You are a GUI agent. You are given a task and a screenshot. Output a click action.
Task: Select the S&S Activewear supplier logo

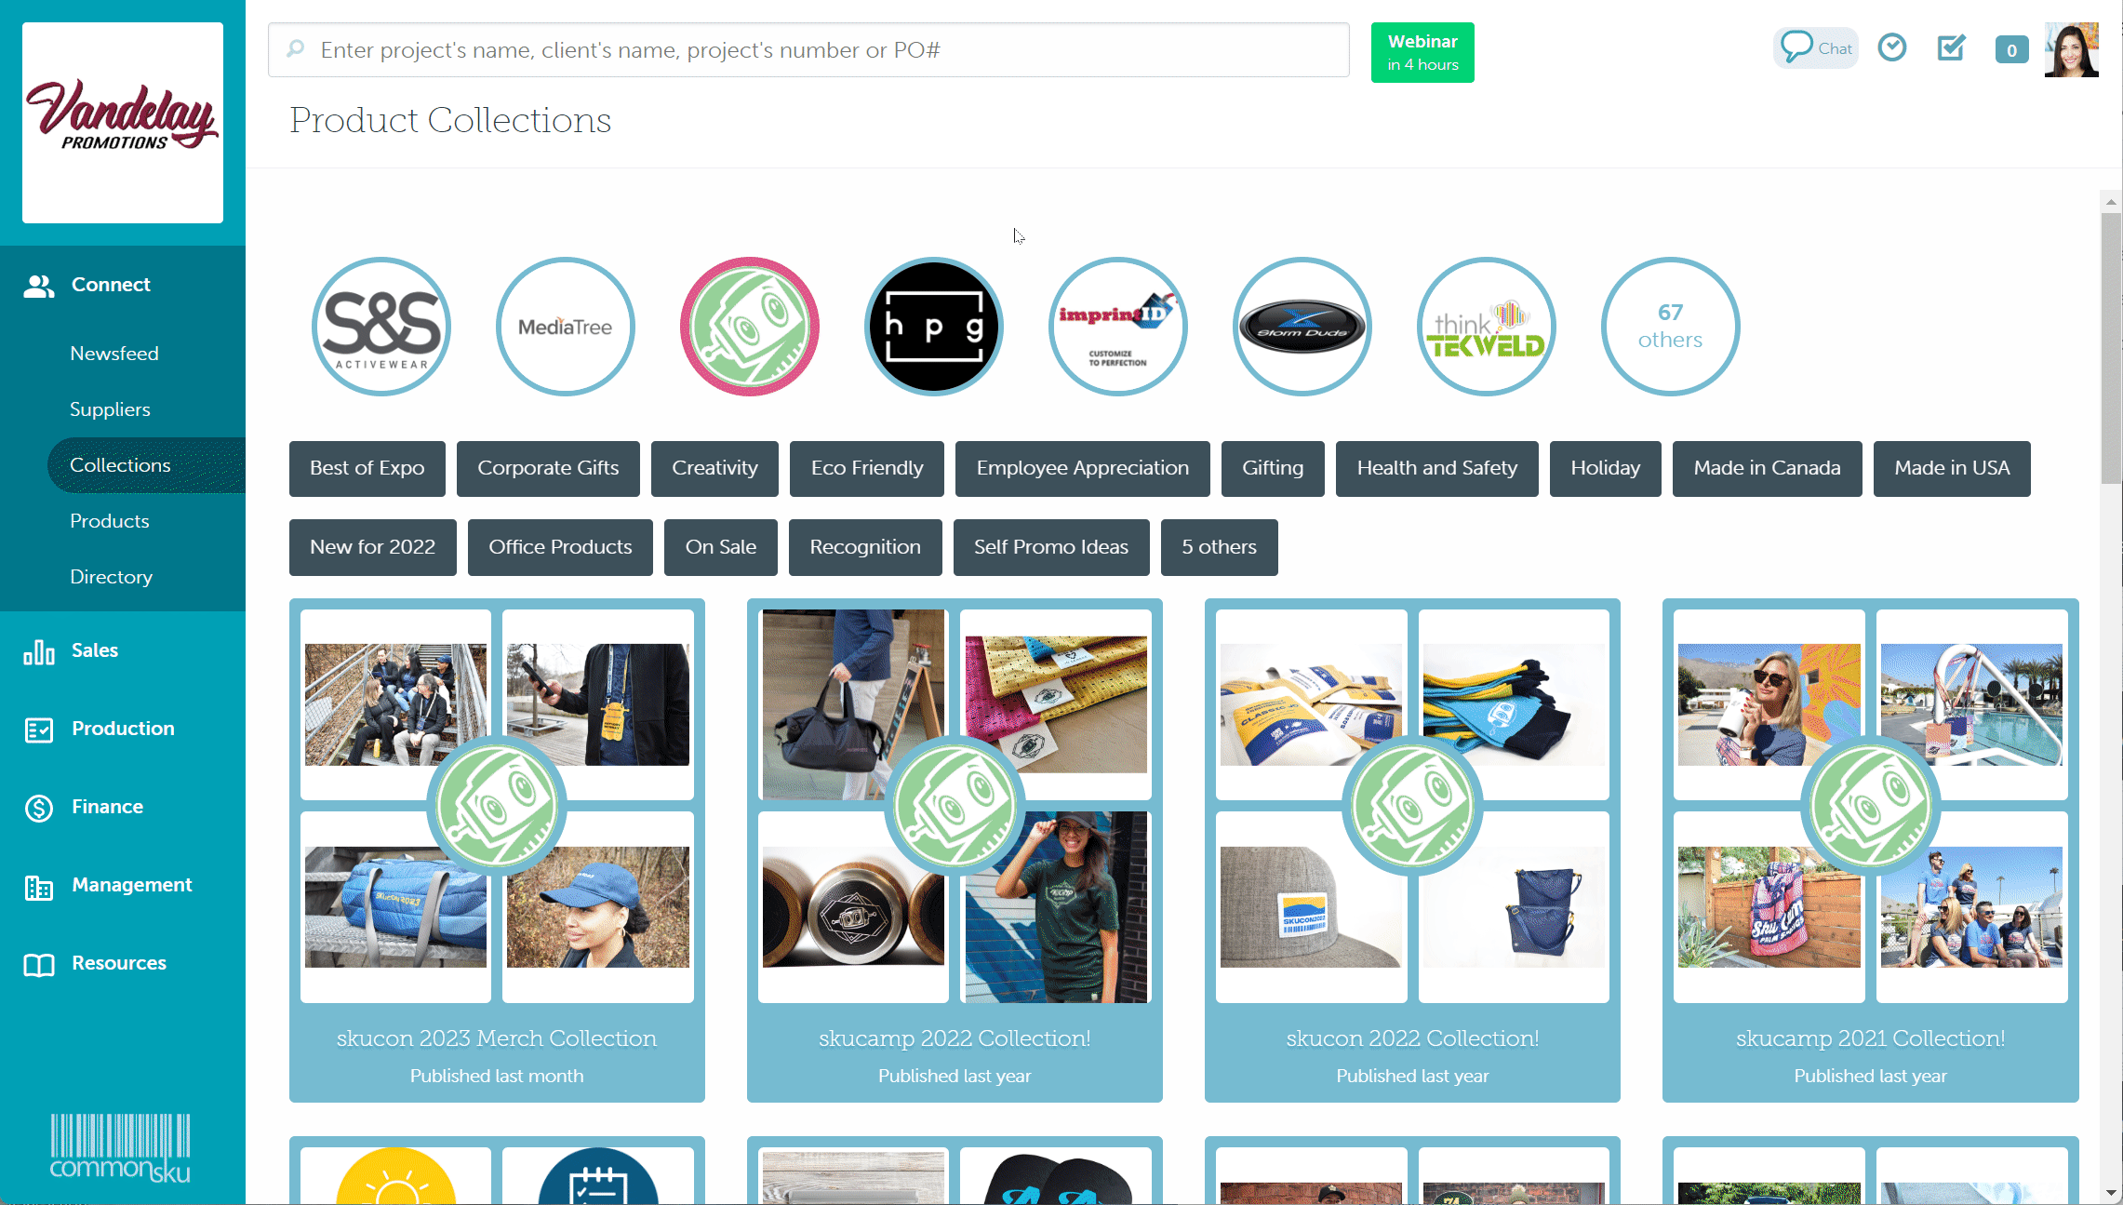(381, 327)
